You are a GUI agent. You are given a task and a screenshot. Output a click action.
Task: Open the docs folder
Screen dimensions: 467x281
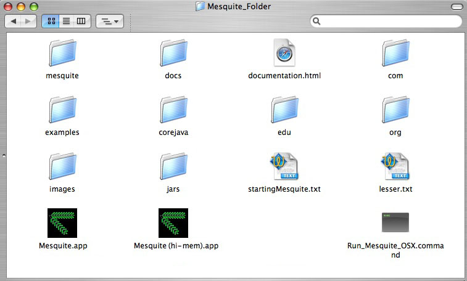tap(173, 53)
